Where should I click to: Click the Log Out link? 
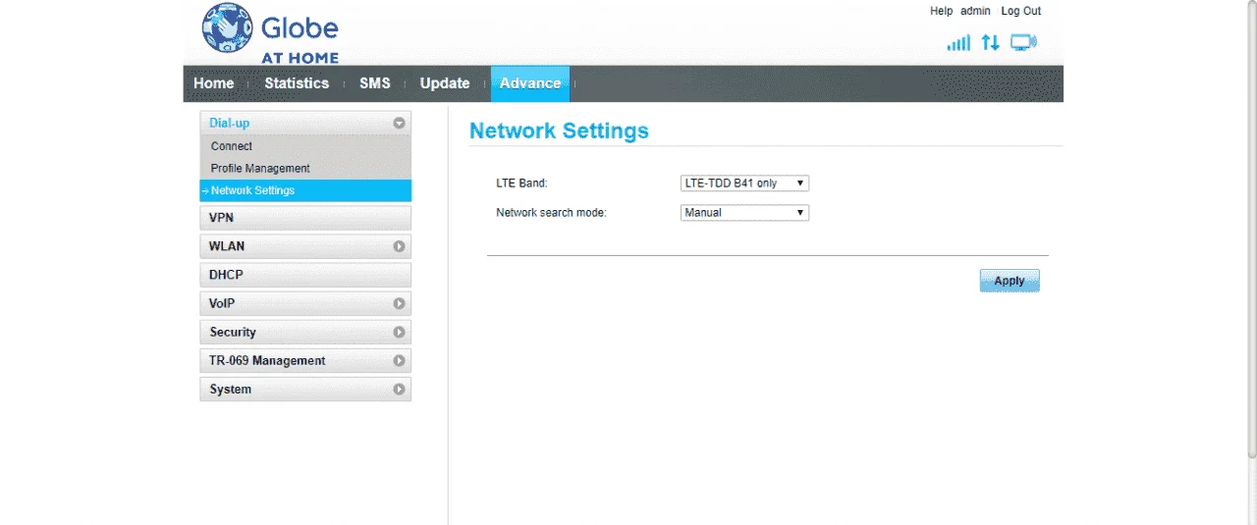pos(1021,11)
